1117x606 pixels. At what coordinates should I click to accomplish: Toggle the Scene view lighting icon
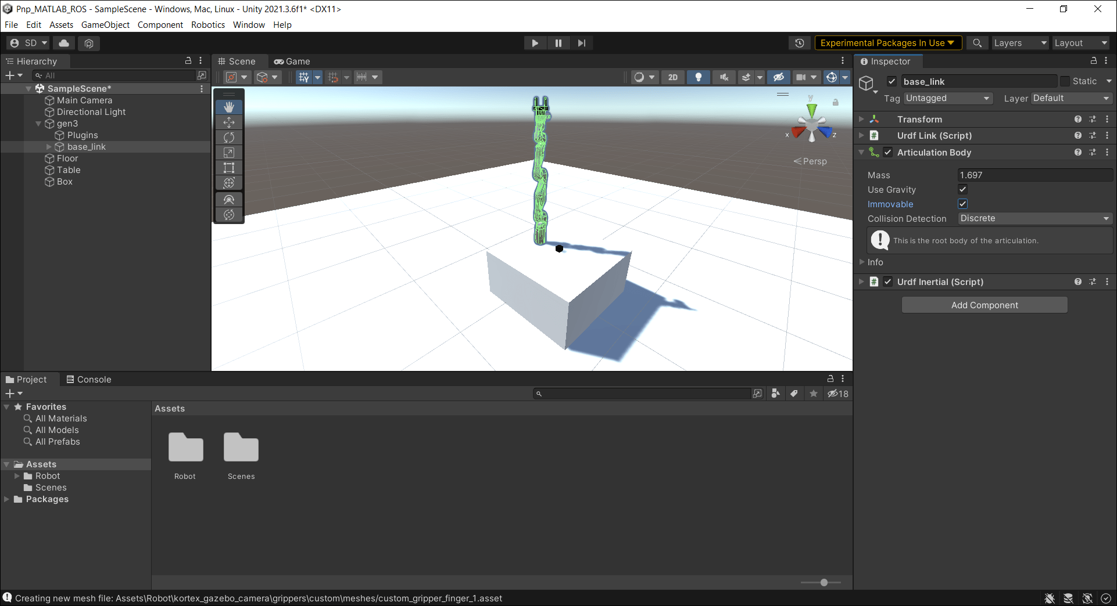698,77
